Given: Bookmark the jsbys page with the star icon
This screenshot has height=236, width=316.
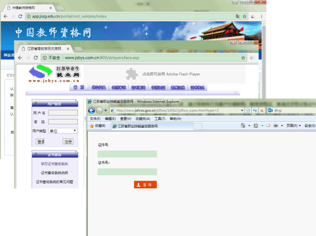Looking at the screenshot, I should (x=243, y=58).
